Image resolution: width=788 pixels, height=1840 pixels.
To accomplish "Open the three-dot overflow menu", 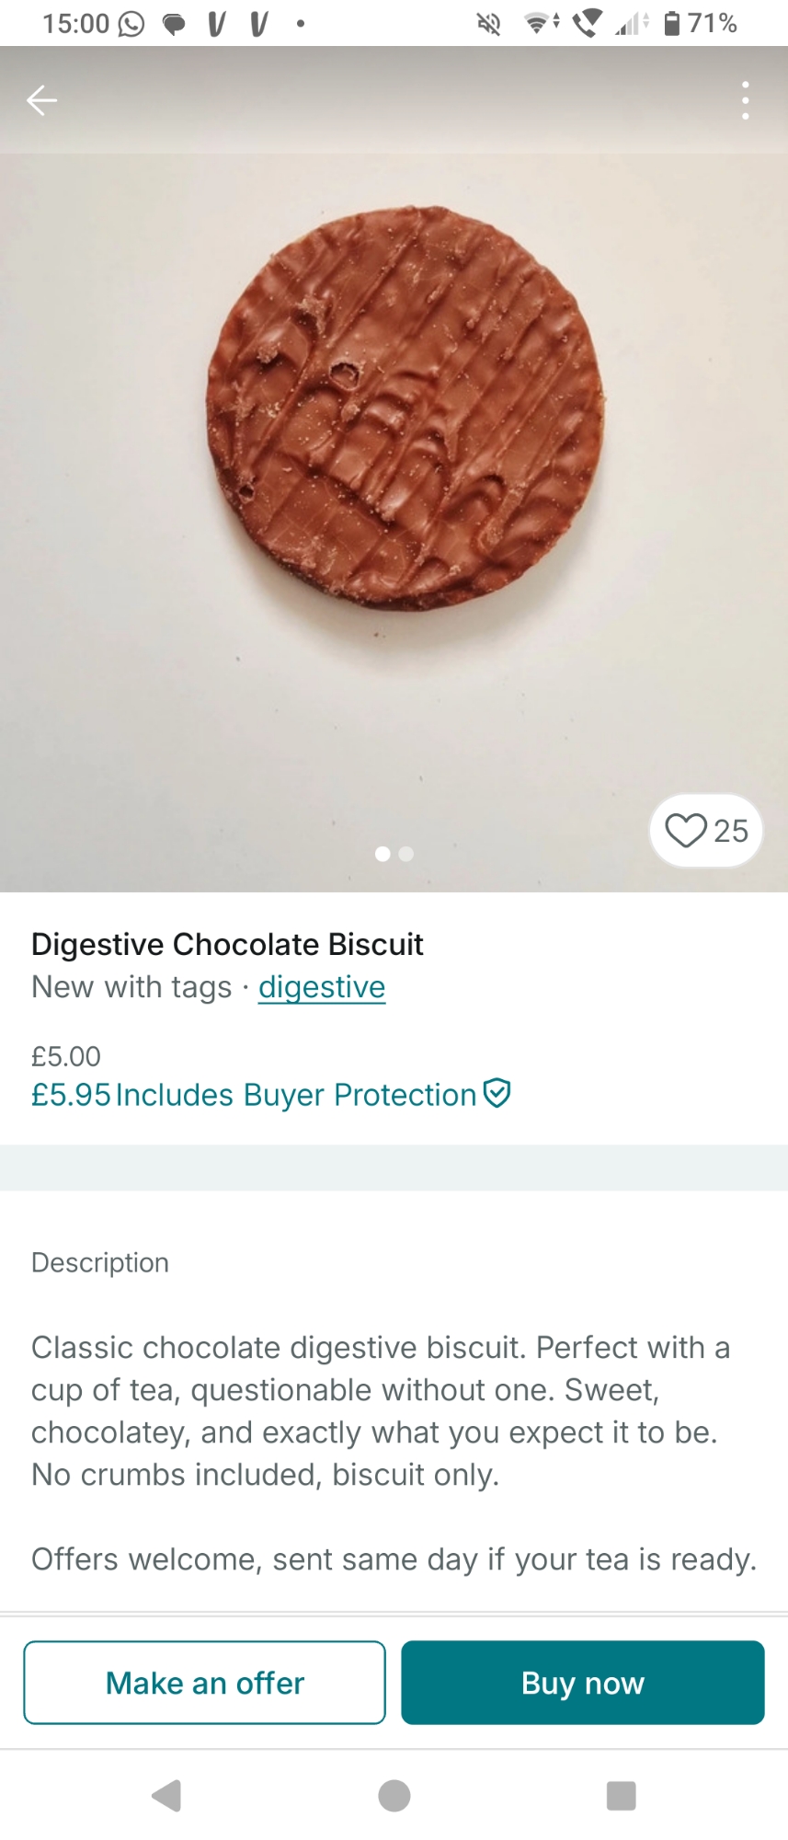I will [745, 100].
